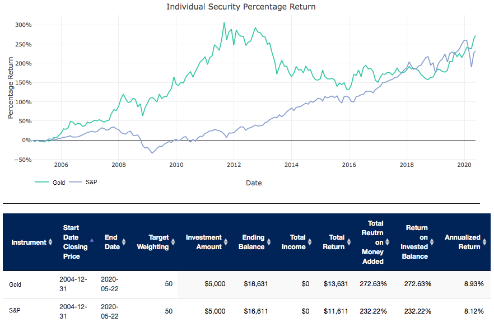Click the Ending Balance column header

click(251, 242)
